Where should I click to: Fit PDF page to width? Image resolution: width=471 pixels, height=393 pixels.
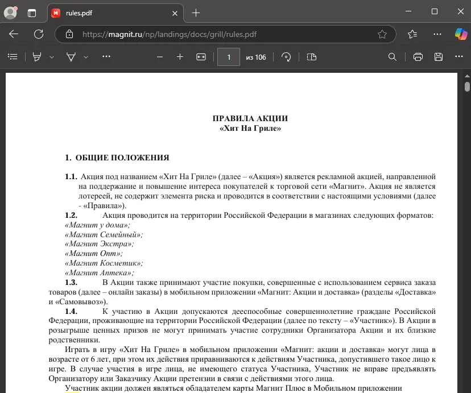201,57
